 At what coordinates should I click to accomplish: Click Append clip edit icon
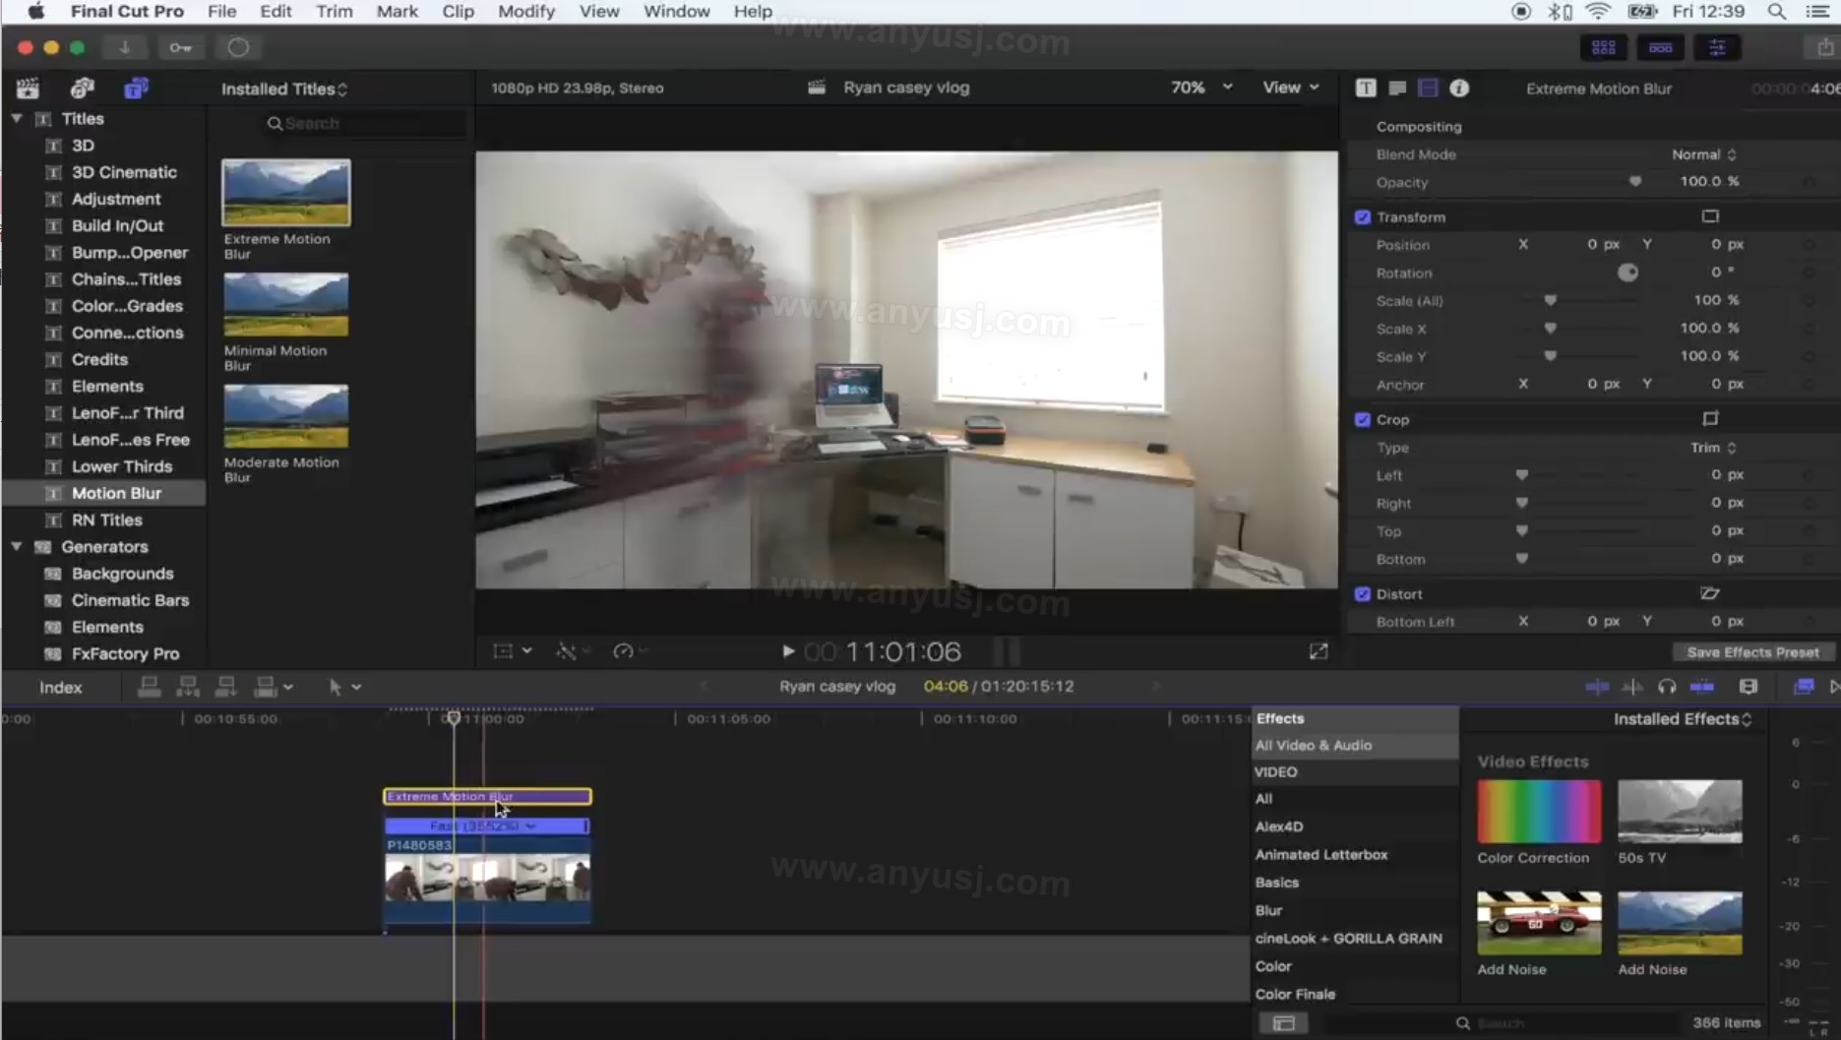pyautogui.click(x=225, y=687)
